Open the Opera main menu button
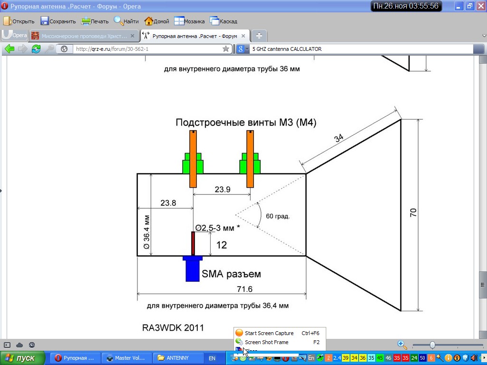This screenshot has height=365, width=487. click(x=14, y=35)
